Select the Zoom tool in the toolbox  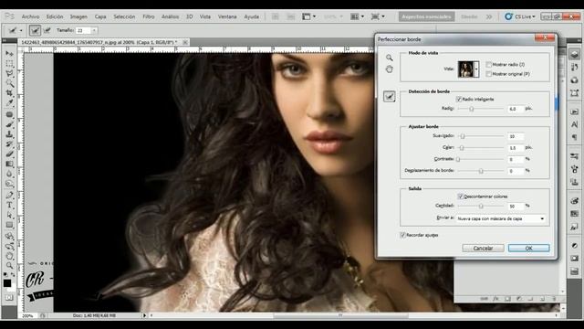click(9, 266)
